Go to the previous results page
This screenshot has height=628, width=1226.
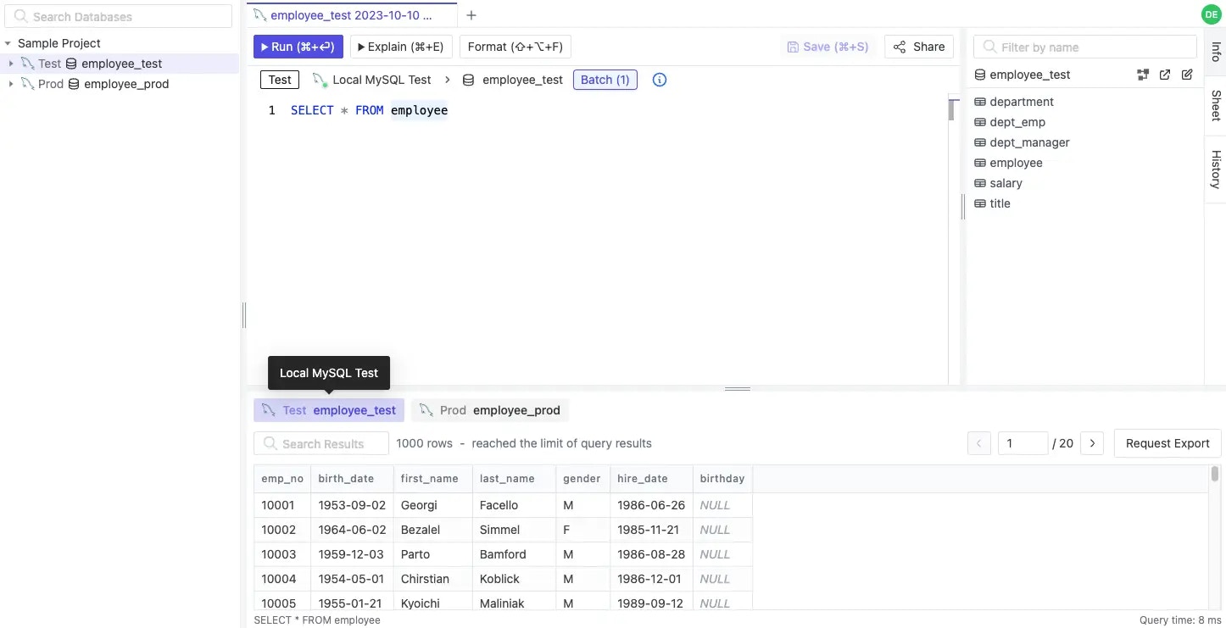(x=979, y=443)
